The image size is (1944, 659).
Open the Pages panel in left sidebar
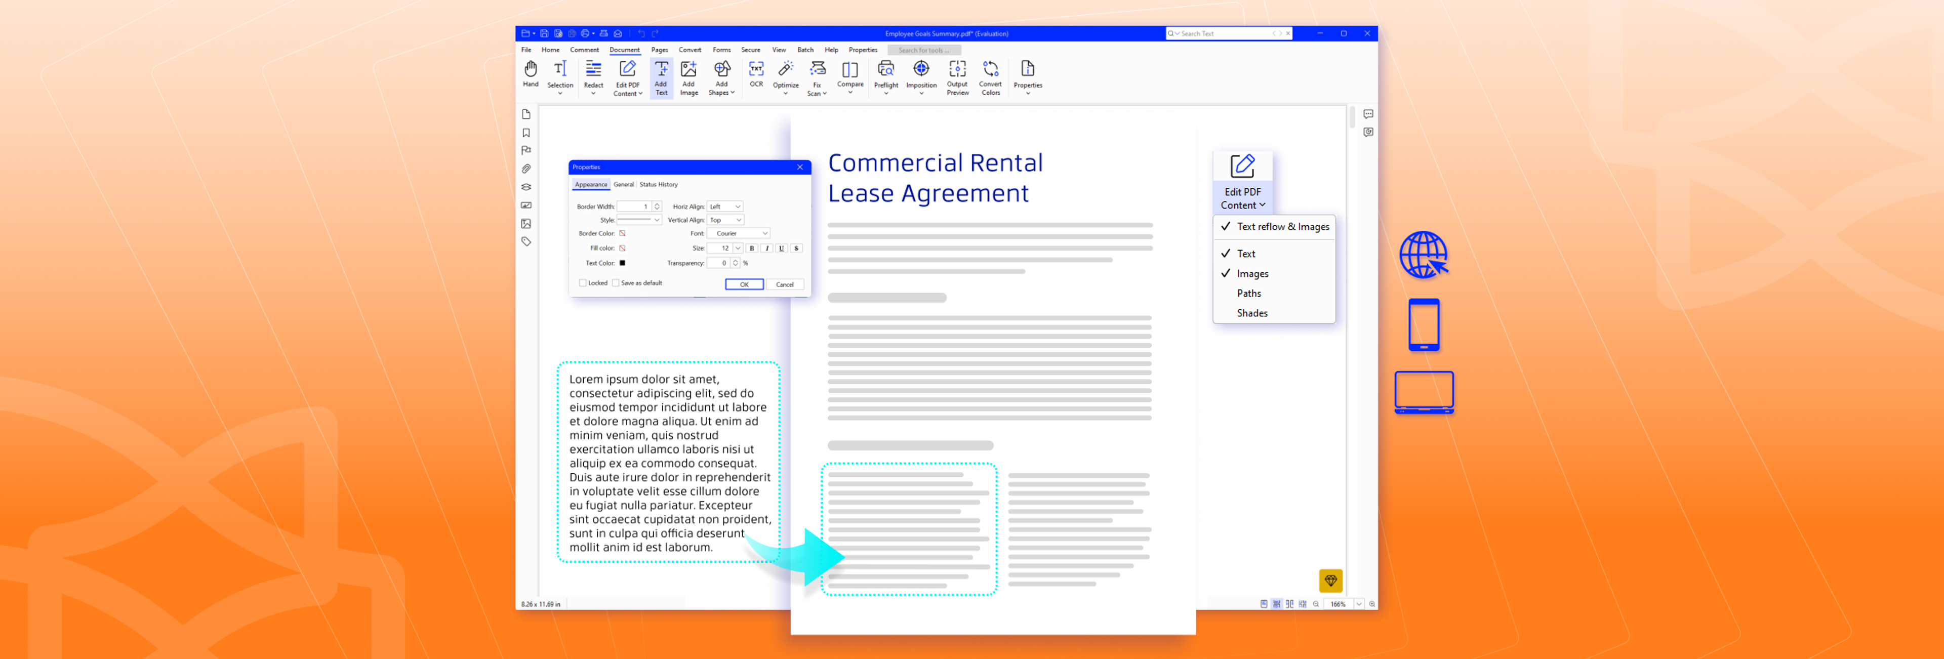[526, 114]
